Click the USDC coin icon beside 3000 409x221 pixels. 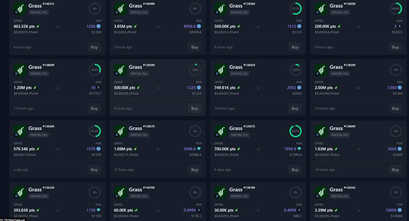400,149
